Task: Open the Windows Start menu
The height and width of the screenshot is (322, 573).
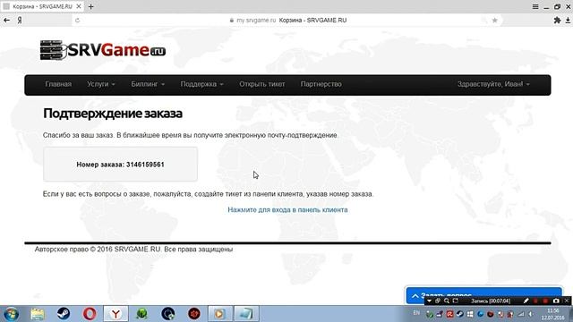Action: pyautogui.click(x=12, y=314)
